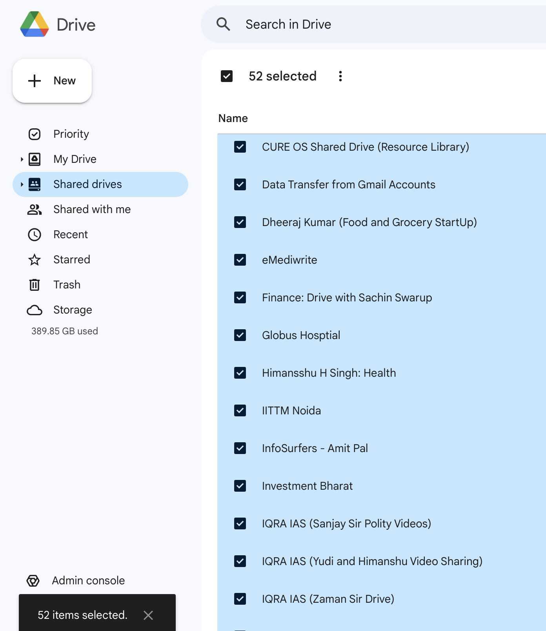
Task: Click the My Drive sidebar icon
Action: click(35, 159)
